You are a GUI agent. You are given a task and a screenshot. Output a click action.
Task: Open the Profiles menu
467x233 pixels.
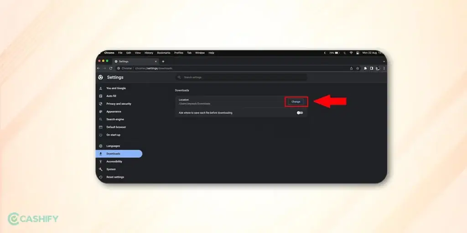[179, 53]
